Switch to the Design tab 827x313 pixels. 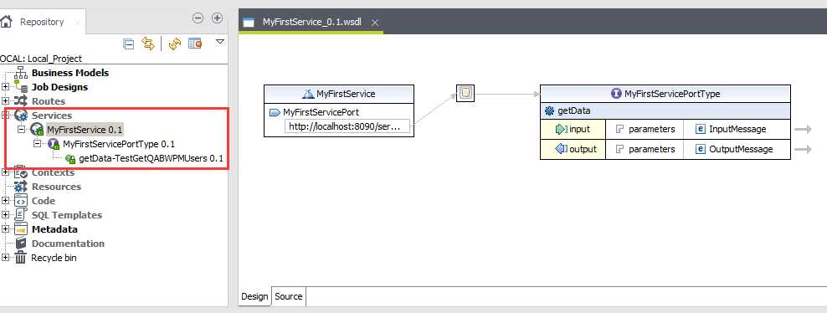pos(254,296)
